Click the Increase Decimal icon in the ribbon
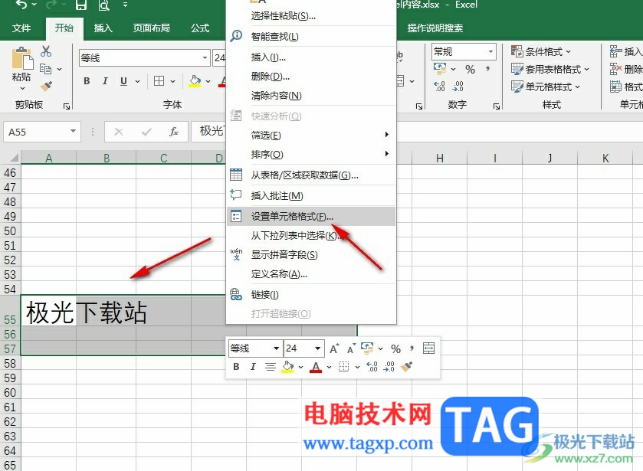The image size is (643, 471). (439, 86)
